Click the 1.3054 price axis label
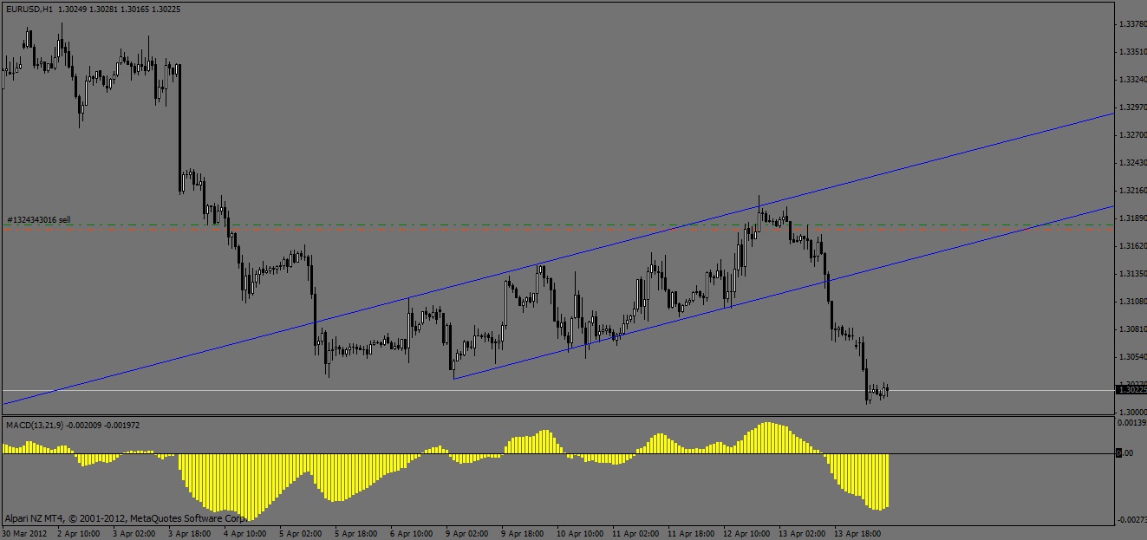Viewport: 1147px width, 540px height. [1133, 357]
